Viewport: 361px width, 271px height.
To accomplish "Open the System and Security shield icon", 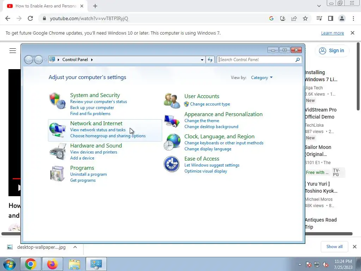I will (57, 101).
